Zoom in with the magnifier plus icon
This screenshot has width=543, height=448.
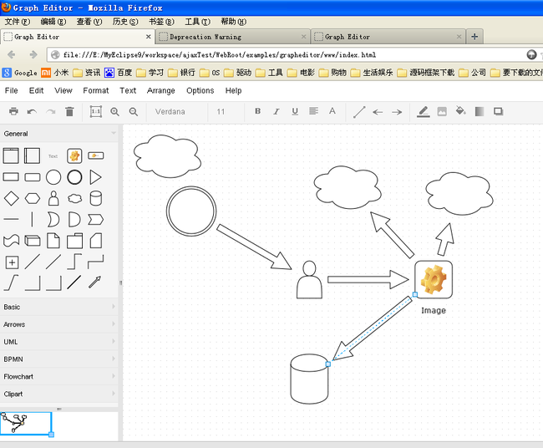114,111
